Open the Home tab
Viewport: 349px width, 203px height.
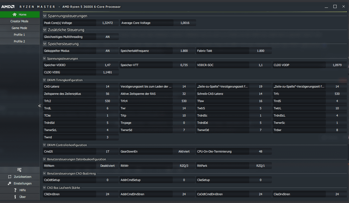20,15
